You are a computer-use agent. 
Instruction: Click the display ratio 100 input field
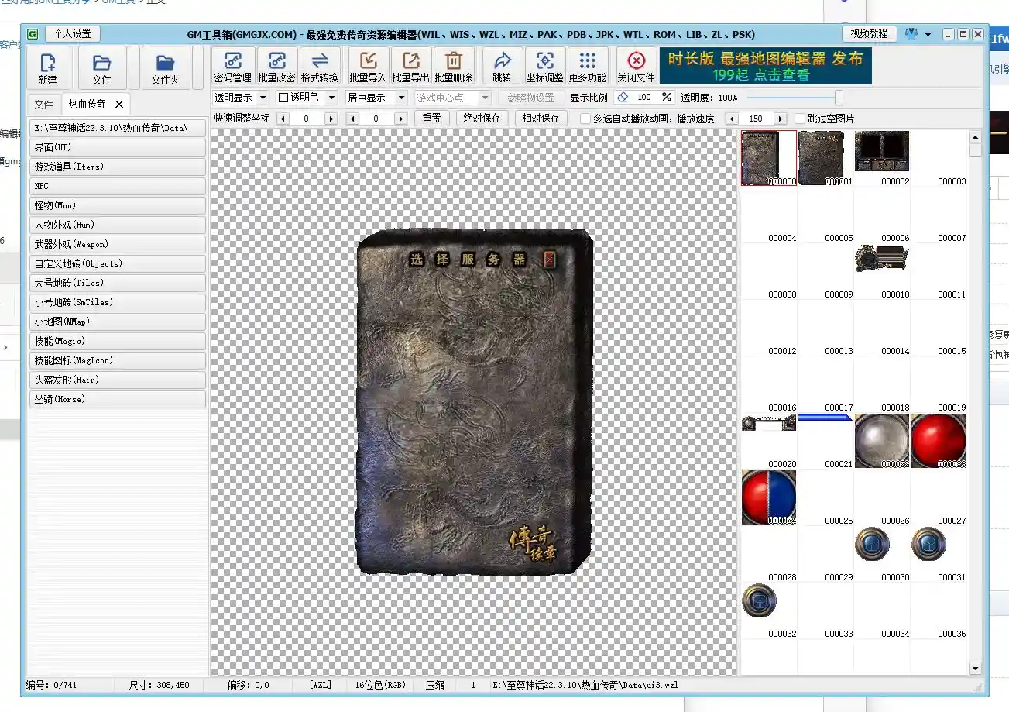tap(645, 98)
